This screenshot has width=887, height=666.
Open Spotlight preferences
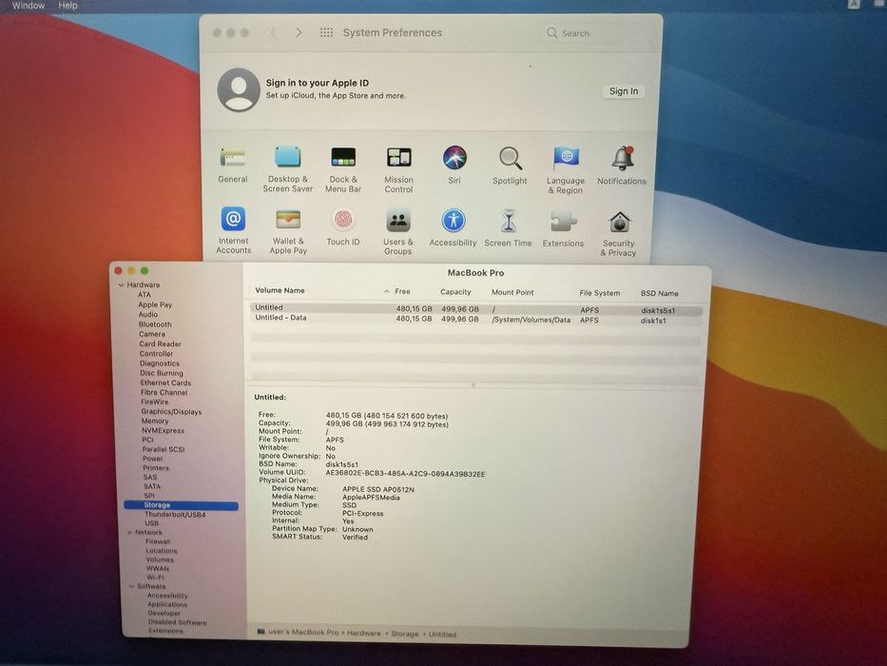(x=511, y=158)
